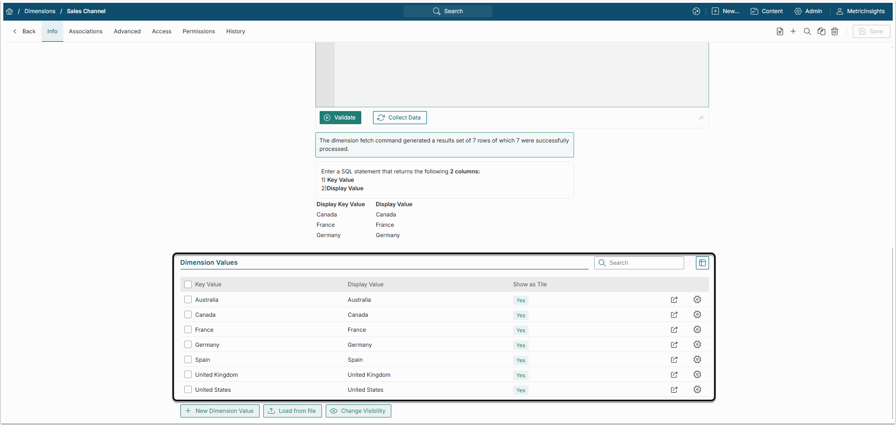This screenshot has width=896, height=425.
Task: Open the Permissions tab
Action: coord(199,31)
